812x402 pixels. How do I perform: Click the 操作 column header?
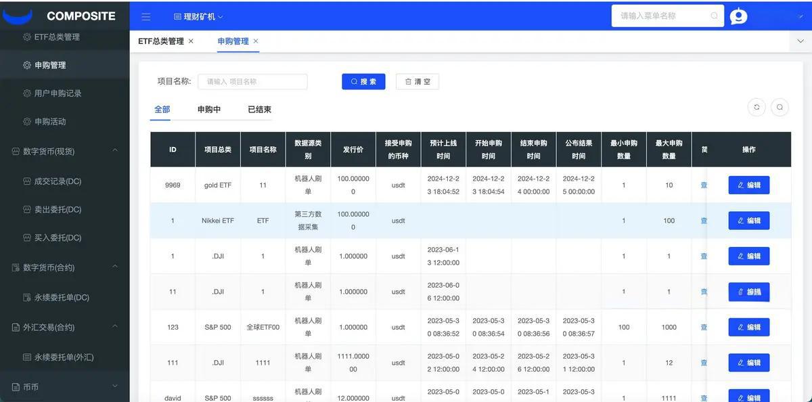(749, 150)
